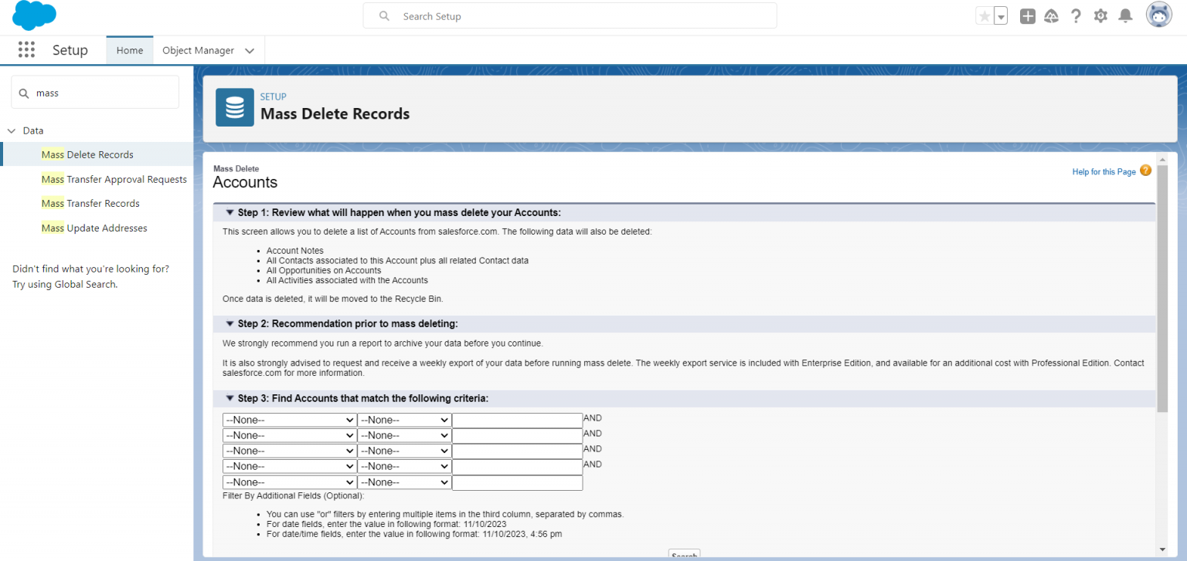Click the plus icon to add items
This screenshot has height=561, width=1187.
pos(1027,15)
